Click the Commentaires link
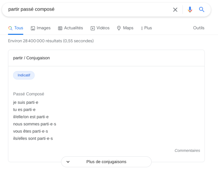 pos(187,150)
